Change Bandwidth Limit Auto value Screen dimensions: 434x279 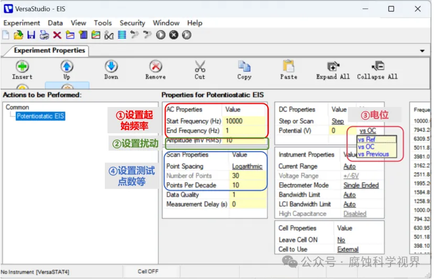point(350,195)
